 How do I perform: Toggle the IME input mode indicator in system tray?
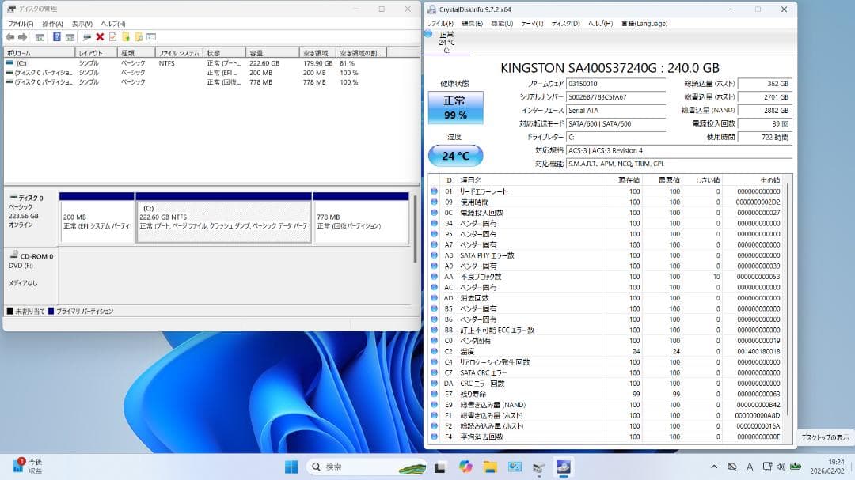[749, 467]
